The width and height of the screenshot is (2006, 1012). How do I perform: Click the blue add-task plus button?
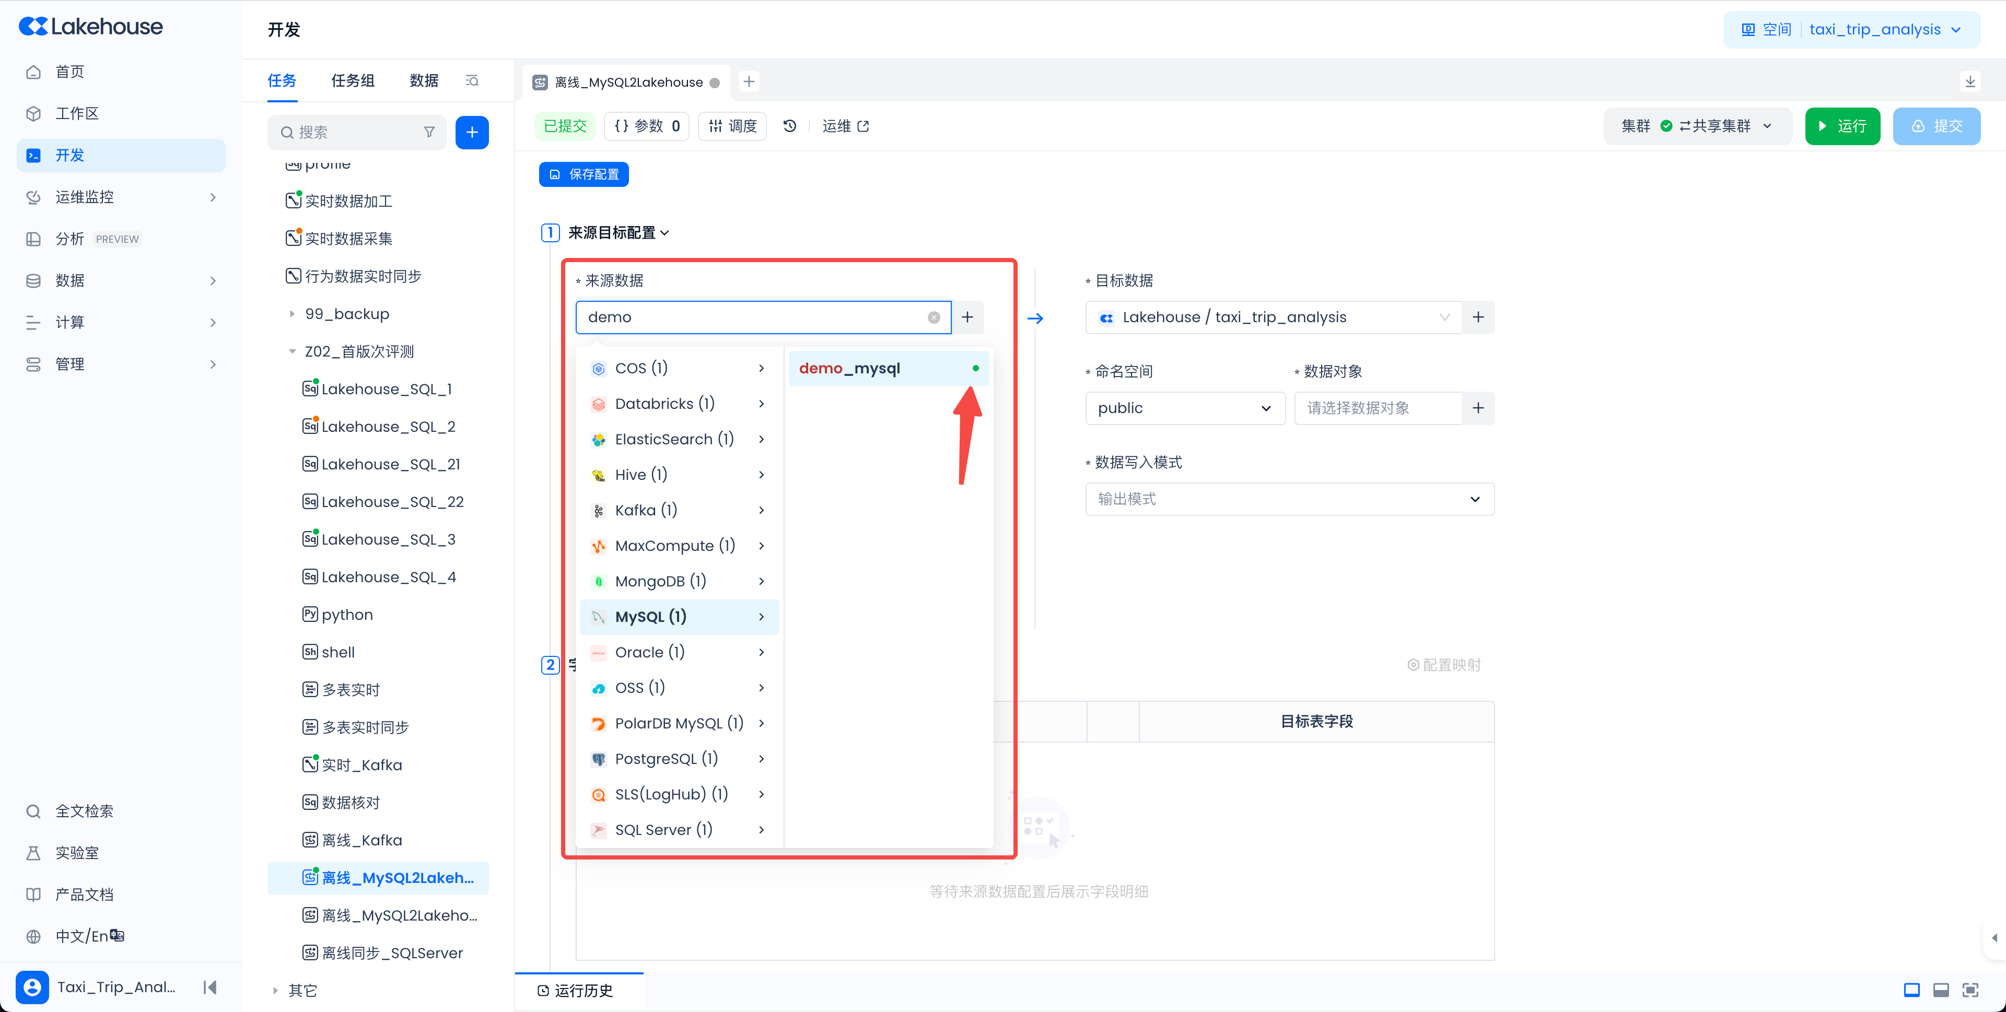point(472,132)
